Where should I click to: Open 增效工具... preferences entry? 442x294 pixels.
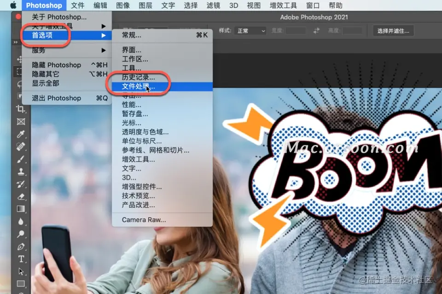[162, 159]
